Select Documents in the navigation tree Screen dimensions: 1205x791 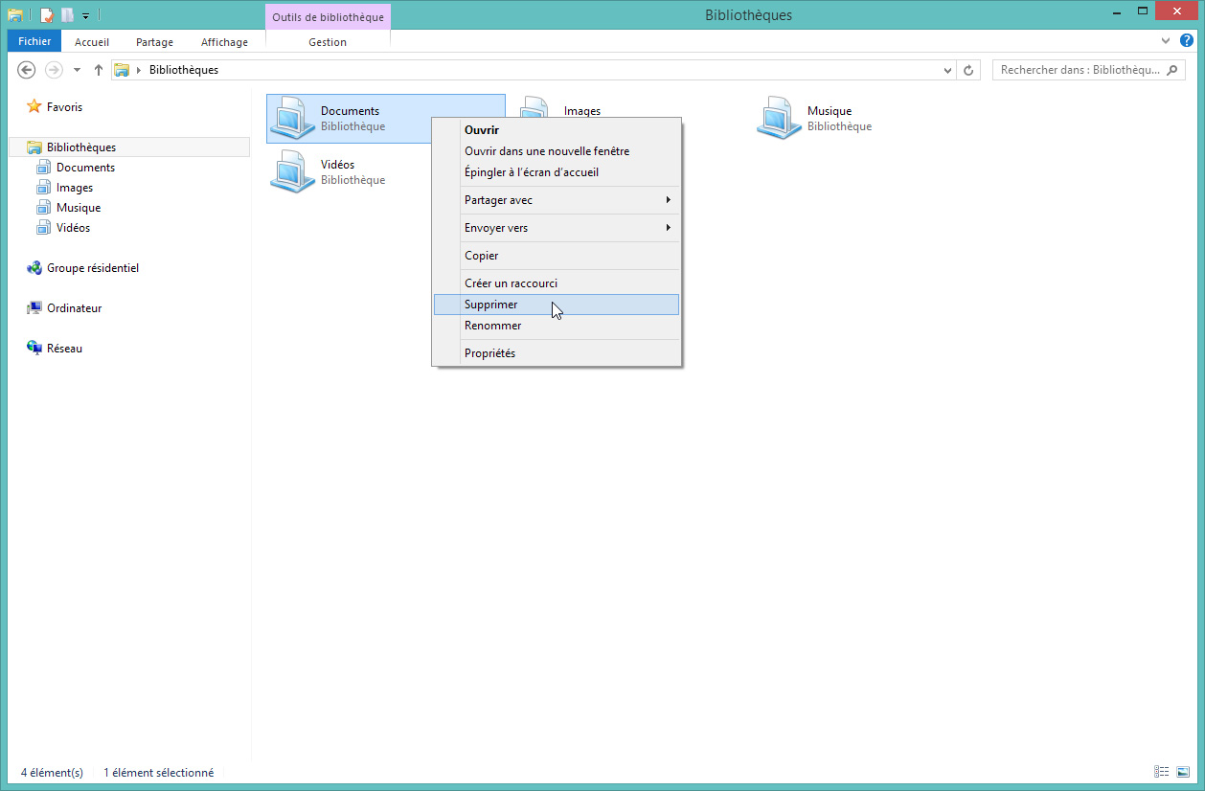coord(85,168)
